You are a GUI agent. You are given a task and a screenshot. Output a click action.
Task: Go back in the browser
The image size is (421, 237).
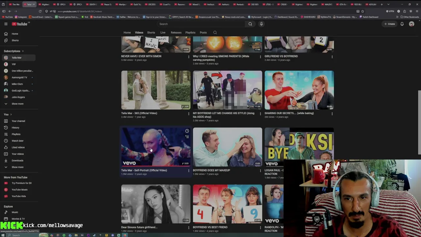[x=10, y=11]
